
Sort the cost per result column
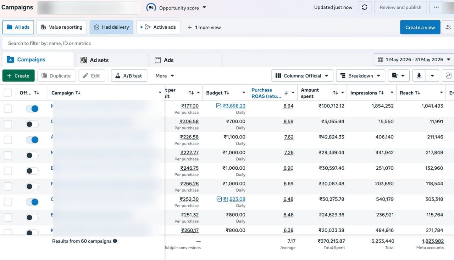[191, 92]
